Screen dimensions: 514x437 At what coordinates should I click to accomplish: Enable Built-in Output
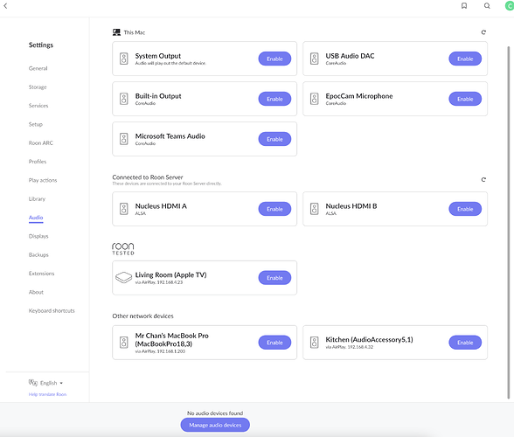point(274,99)
